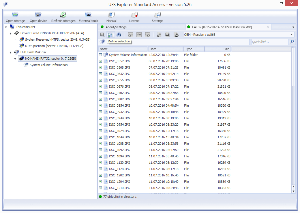Click the Open device icon

point(38,15)
